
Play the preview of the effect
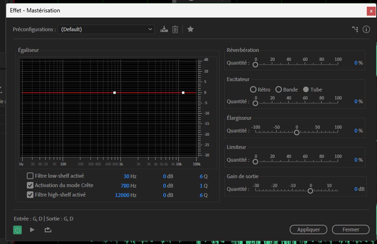(x=32, y=230)
